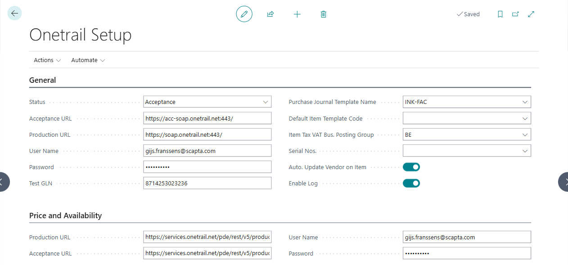Open Item Tax VAT Bus. Posting Group dropdown
568x265 pixels.
pyautogui.click(x=525, y=135)
